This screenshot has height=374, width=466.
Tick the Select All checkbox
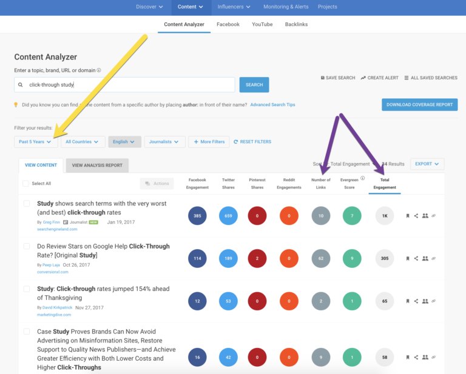click(25, 184)
